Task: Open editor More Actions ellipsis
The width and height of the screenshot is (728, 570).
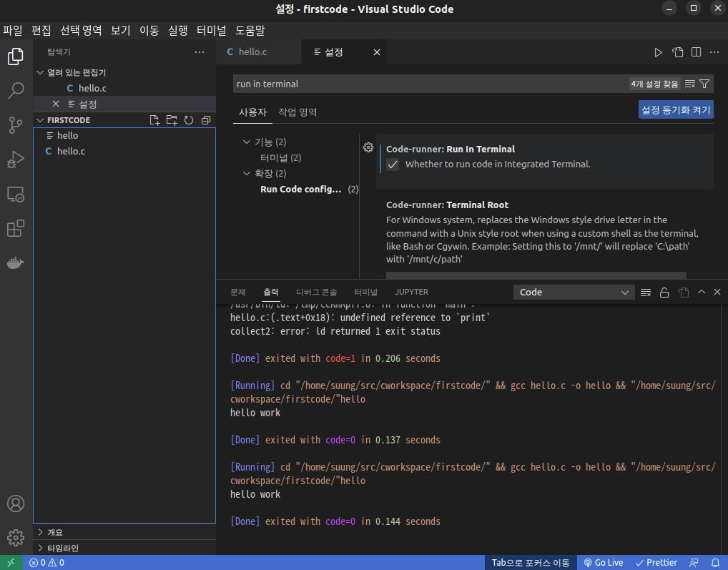Action: coord(714,52)
